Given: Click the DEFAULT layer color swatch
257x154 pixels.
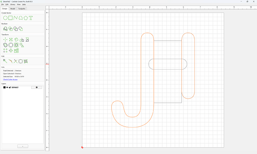Looking at the screenshot, I should point(4,87).
